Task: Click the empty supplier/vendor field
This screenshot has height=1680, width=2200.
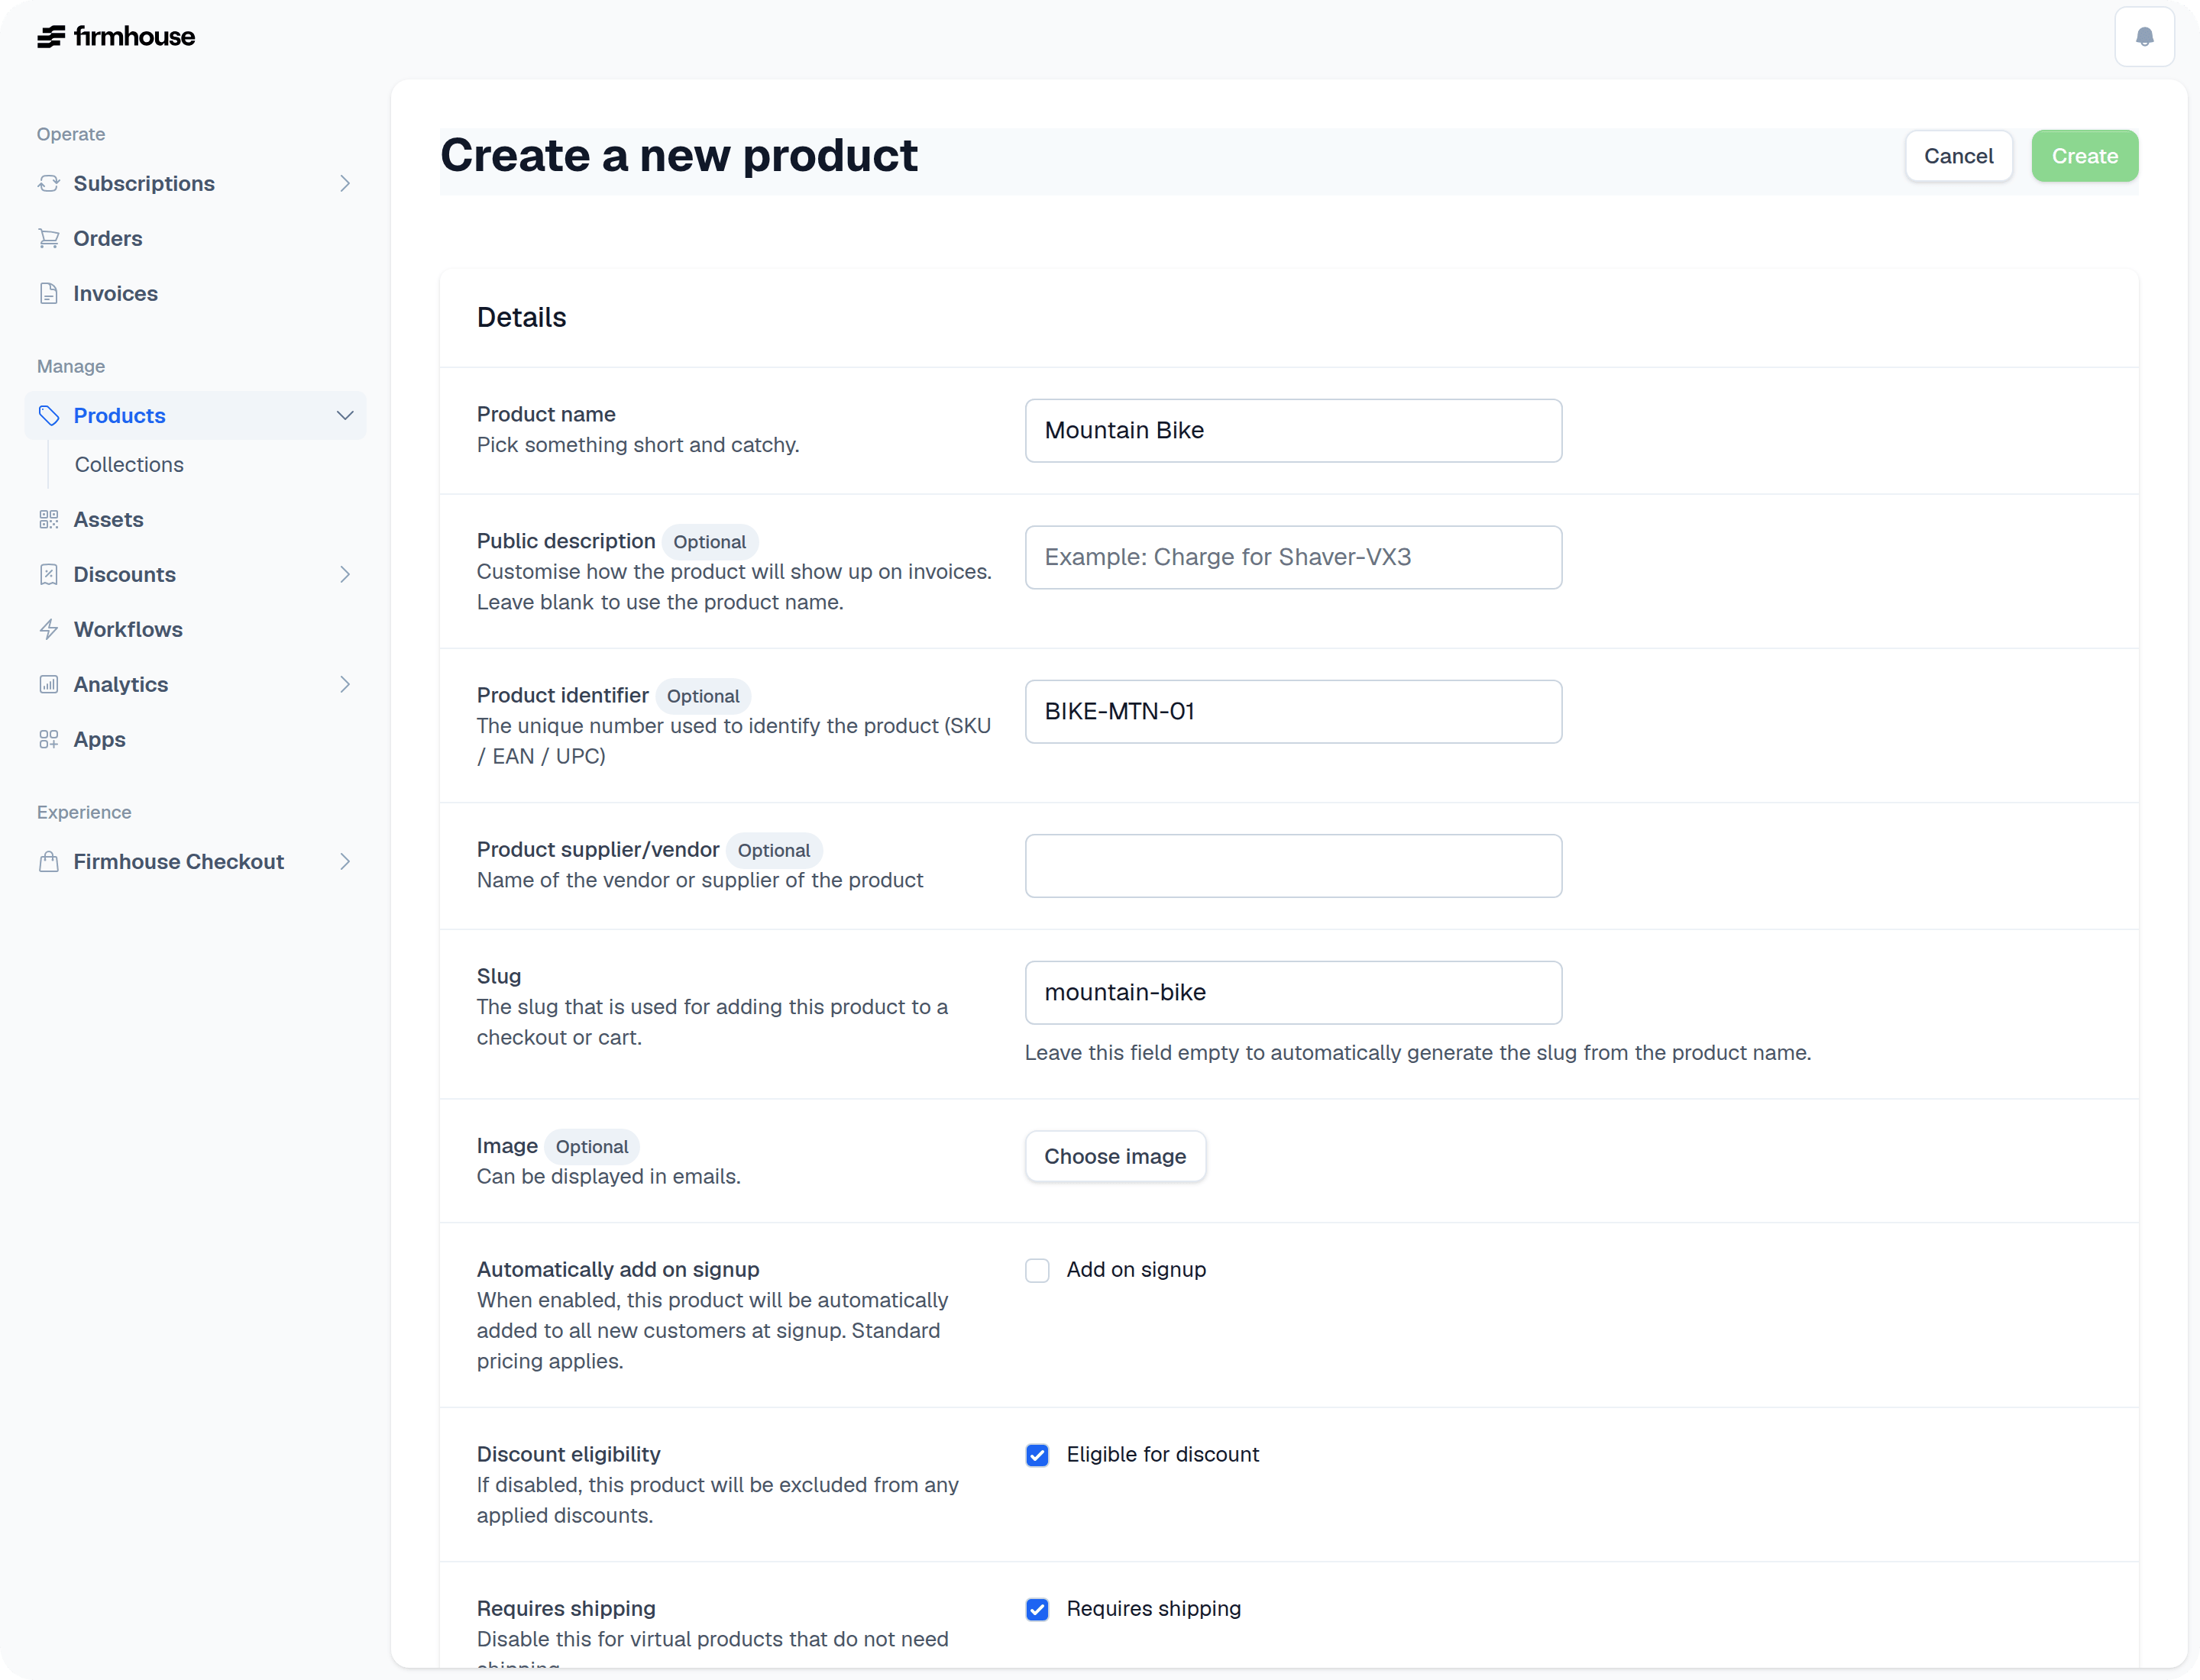Action: (1292, 865)
